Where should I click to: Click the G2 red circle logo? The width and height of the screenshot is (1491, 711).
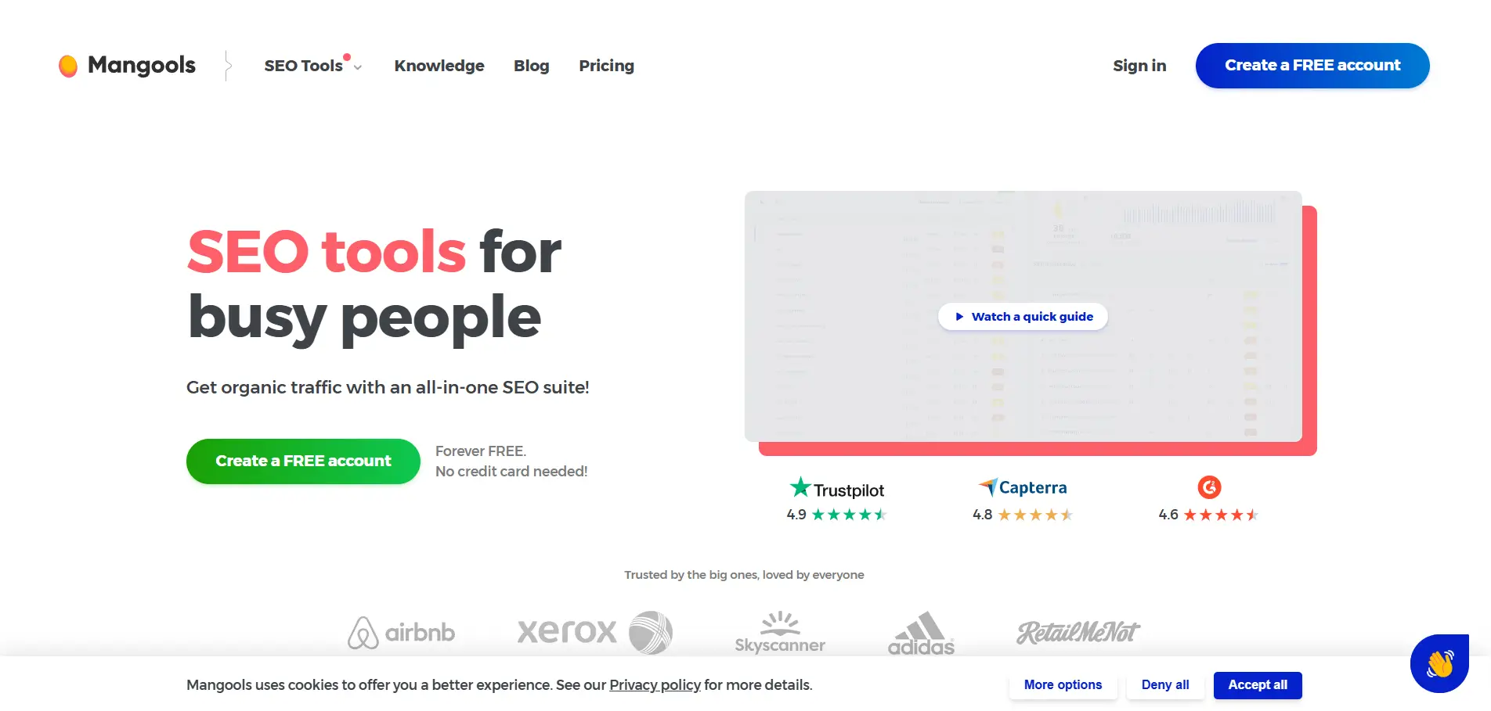tap(1209, 487)
